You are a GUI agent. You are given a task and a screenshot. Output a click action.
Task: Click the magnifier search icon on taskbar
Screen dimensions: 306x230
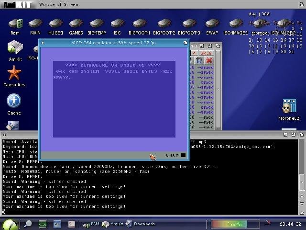coord(28,224)
